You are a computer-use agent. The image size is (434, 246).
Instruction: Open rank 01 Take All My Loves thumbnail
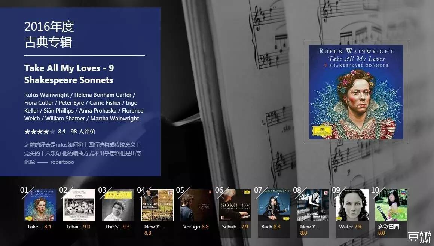click(x=40, y=205)
